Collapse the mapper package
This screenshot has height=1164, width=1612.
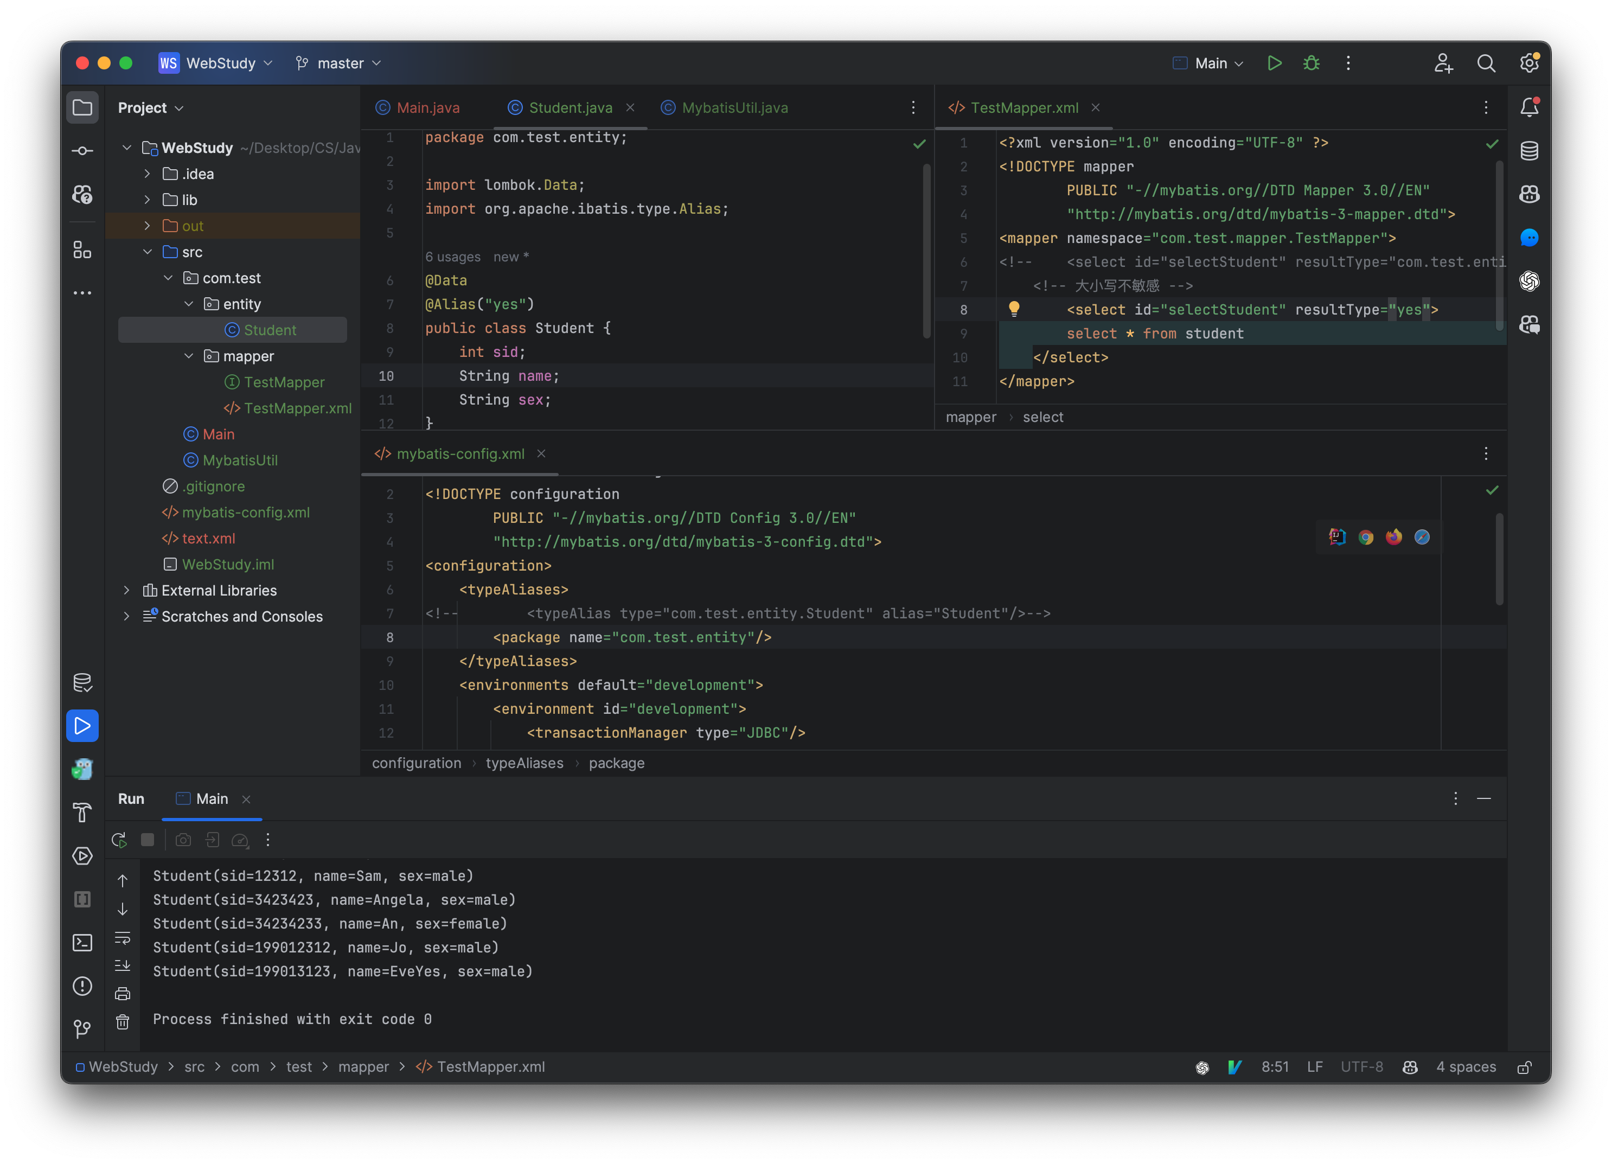188,356
